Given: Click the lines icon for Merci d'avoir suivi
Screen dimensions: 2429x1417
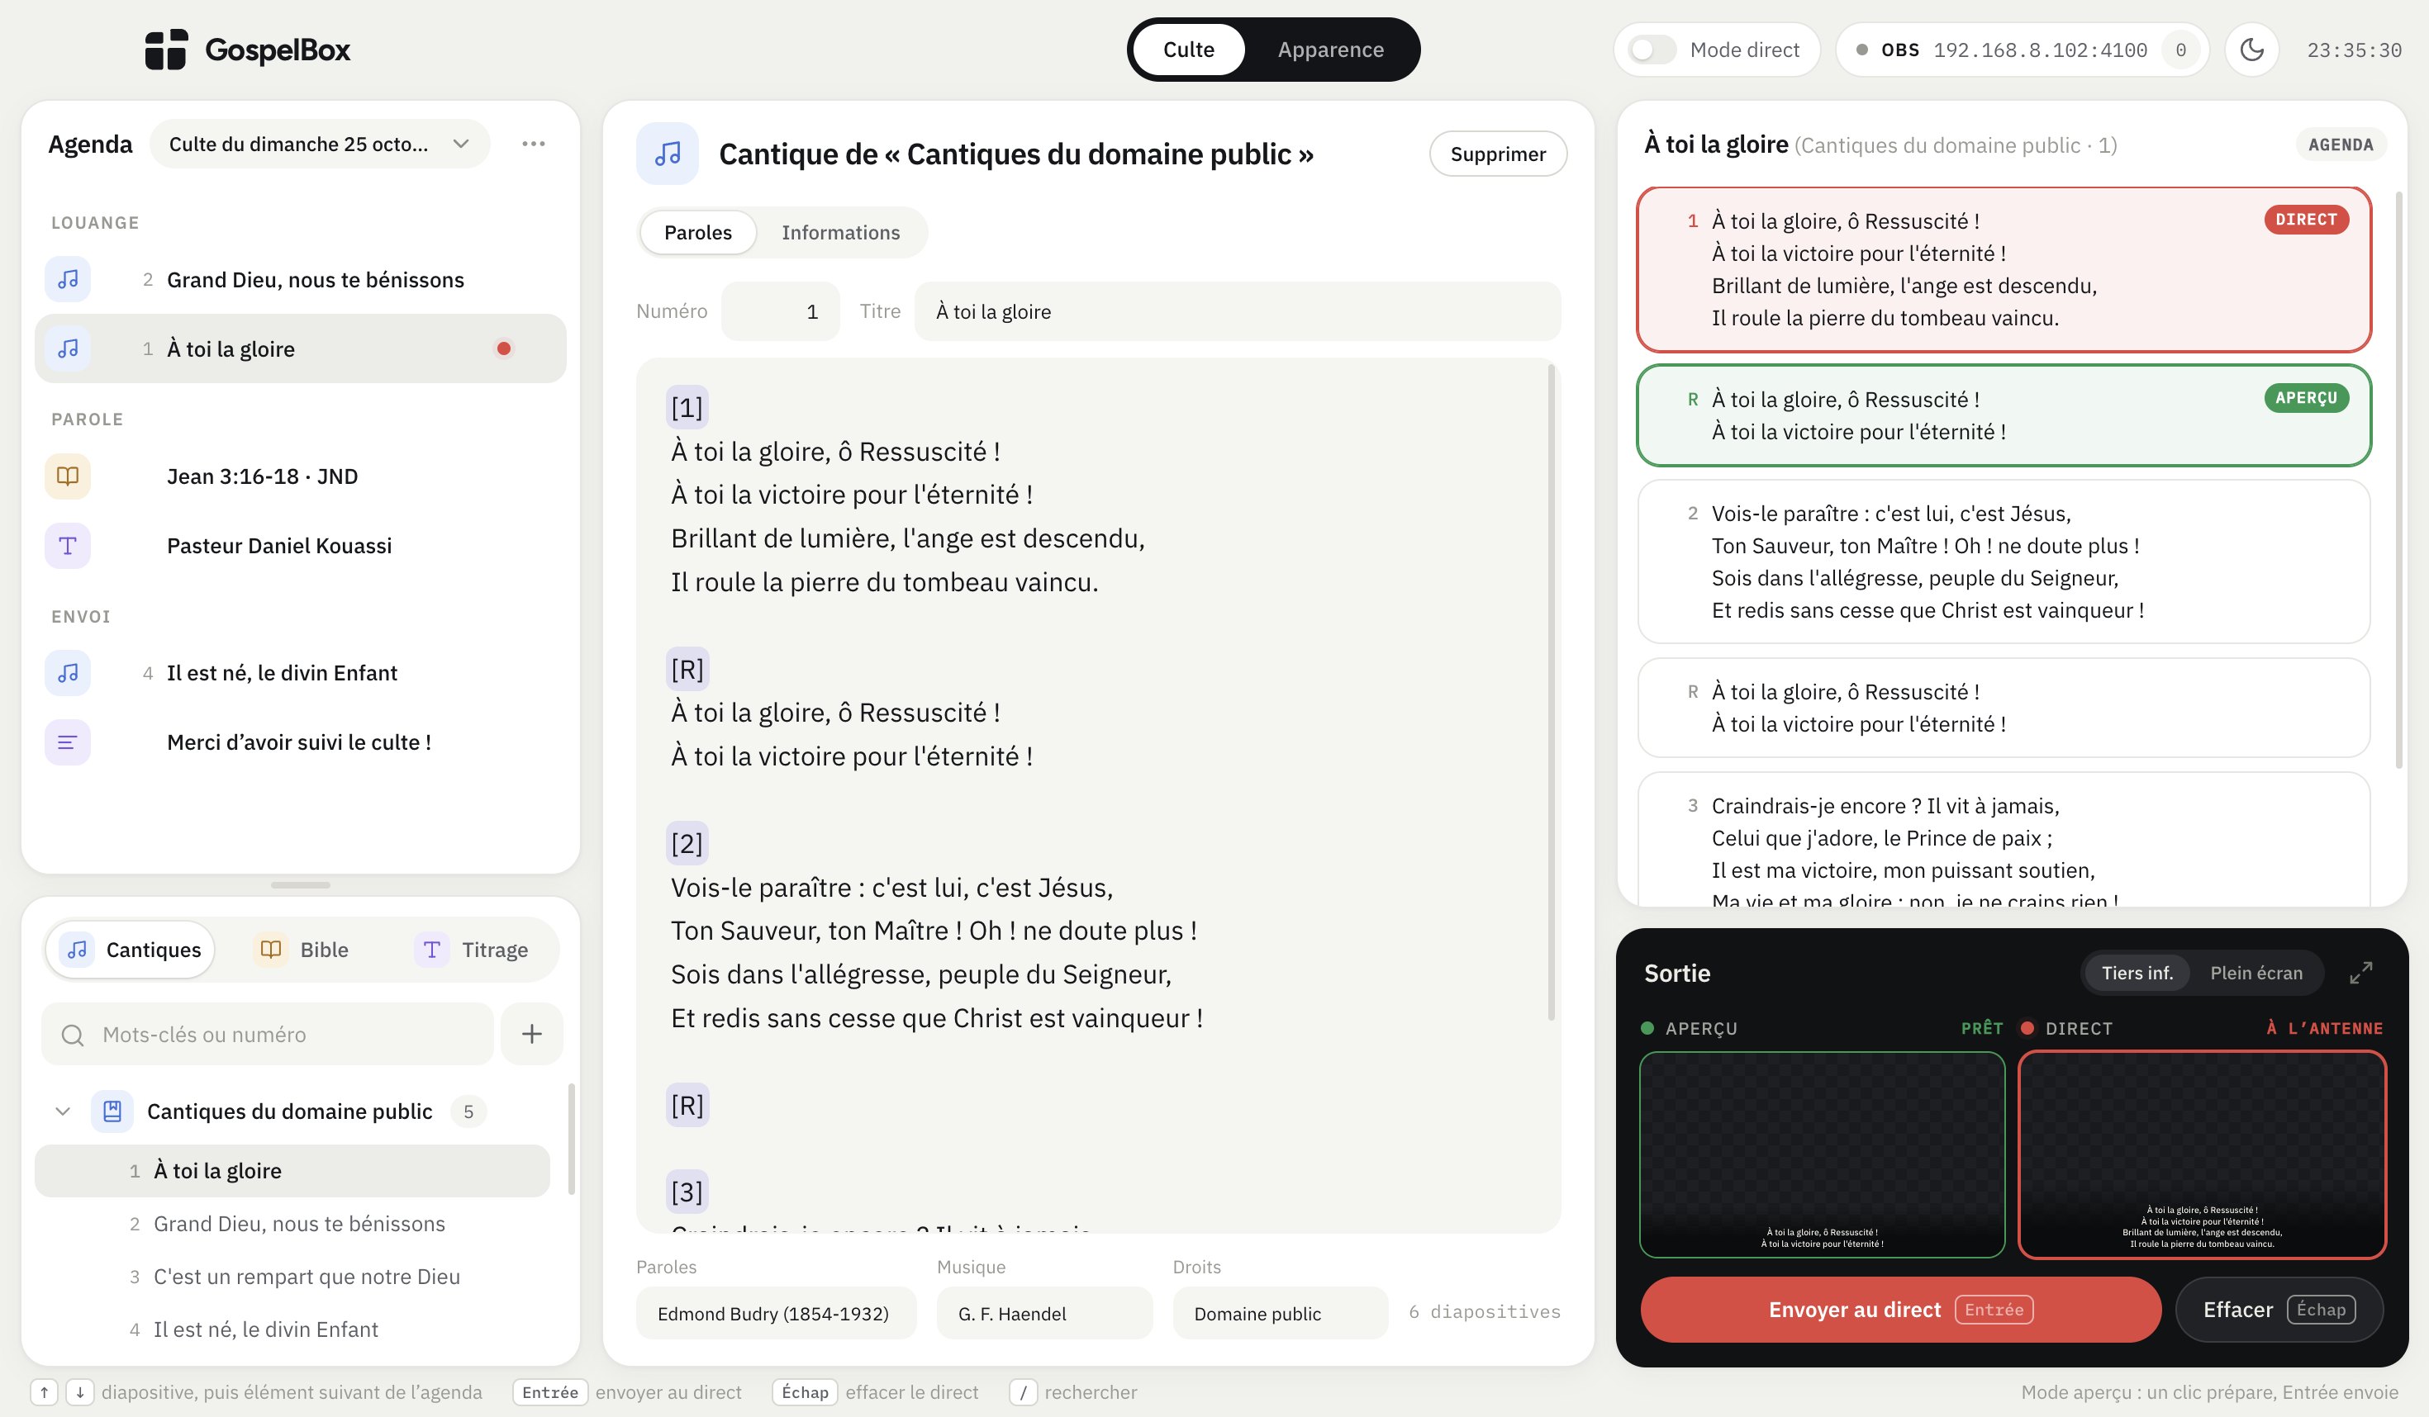Looking at the screenshot, I should (68, 742).
